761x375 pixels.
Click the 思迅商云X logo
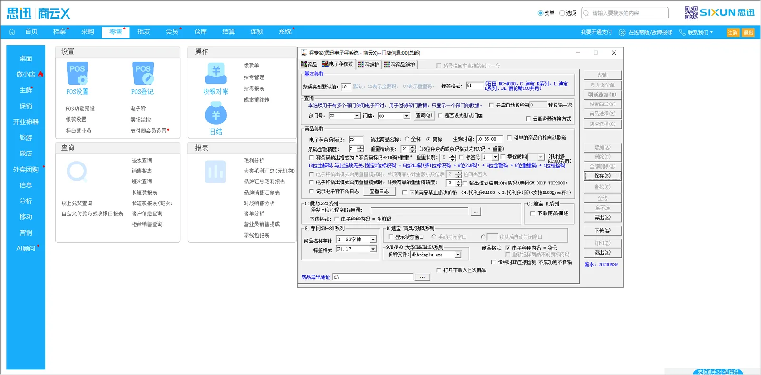click(39, 13)
